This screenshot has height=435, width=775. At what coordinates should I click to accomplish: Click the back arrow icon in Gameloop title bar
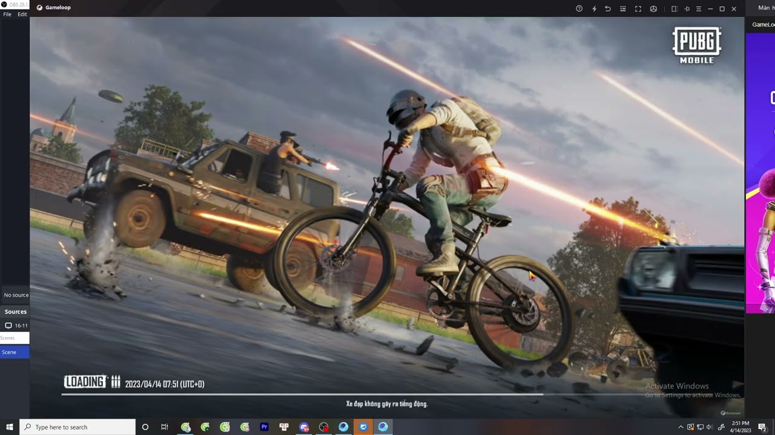pos(608,8)
